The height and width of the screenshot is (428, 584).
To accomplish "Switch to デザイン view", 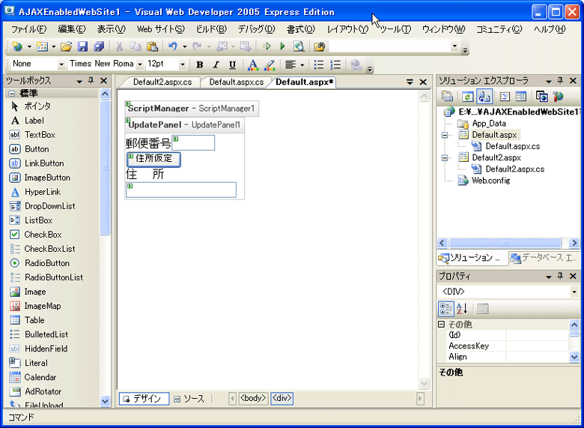I will coord(145,399).
